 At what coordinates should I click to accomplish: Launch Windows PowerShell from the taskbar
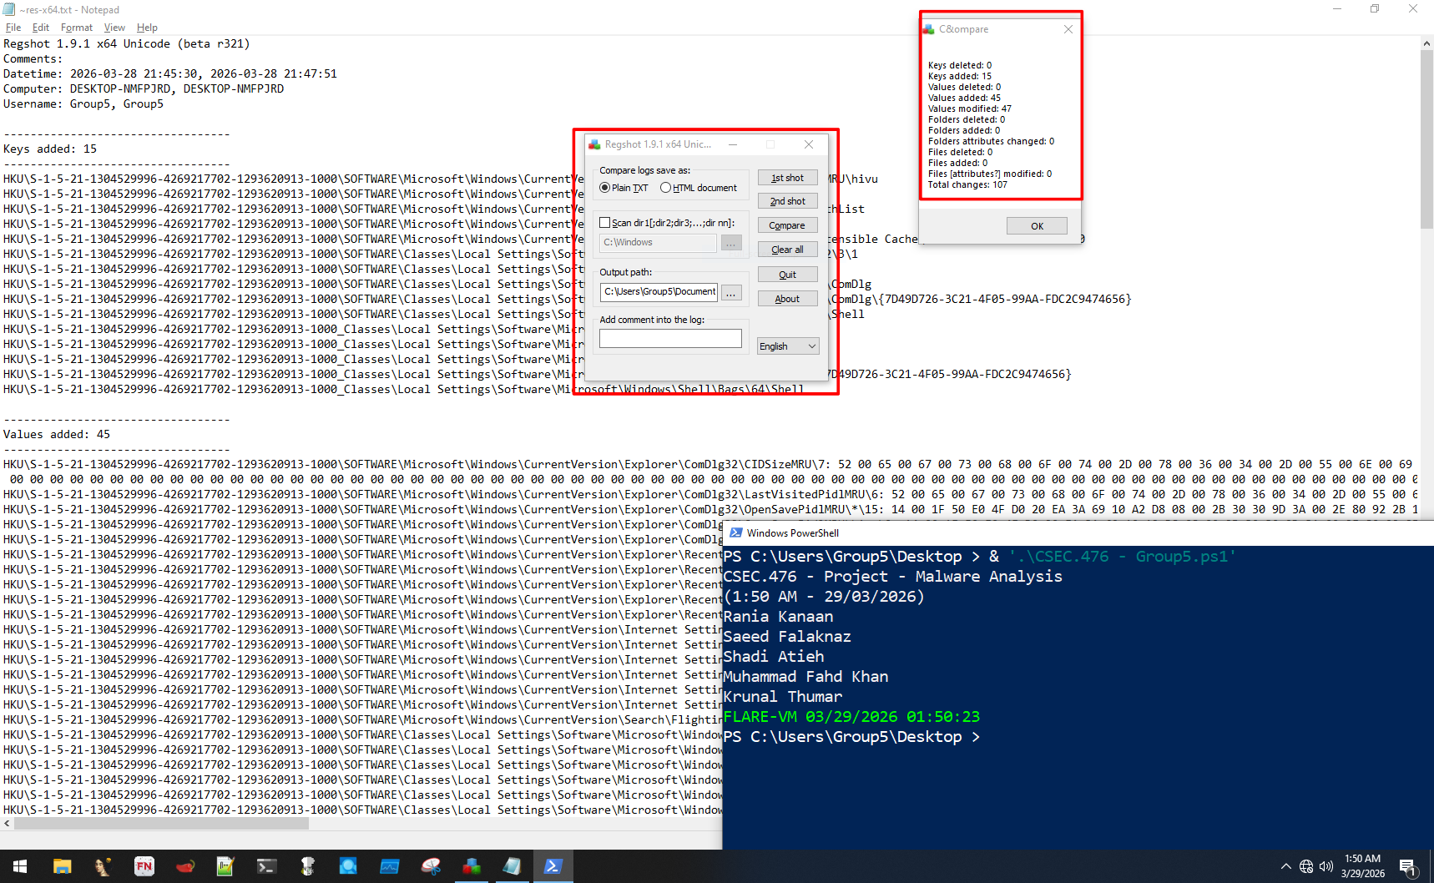click(x=553, y=866)
